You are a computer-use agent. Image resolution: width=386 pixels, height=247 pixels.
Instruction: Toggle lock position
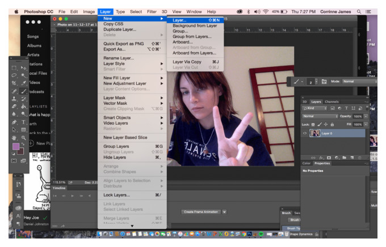(326, 125)
